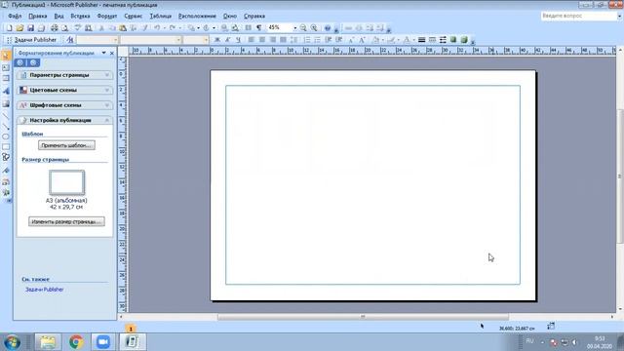Viewport: 624px width, 351px height.
Task: Go back in the task pane
Action: (19, 62)
